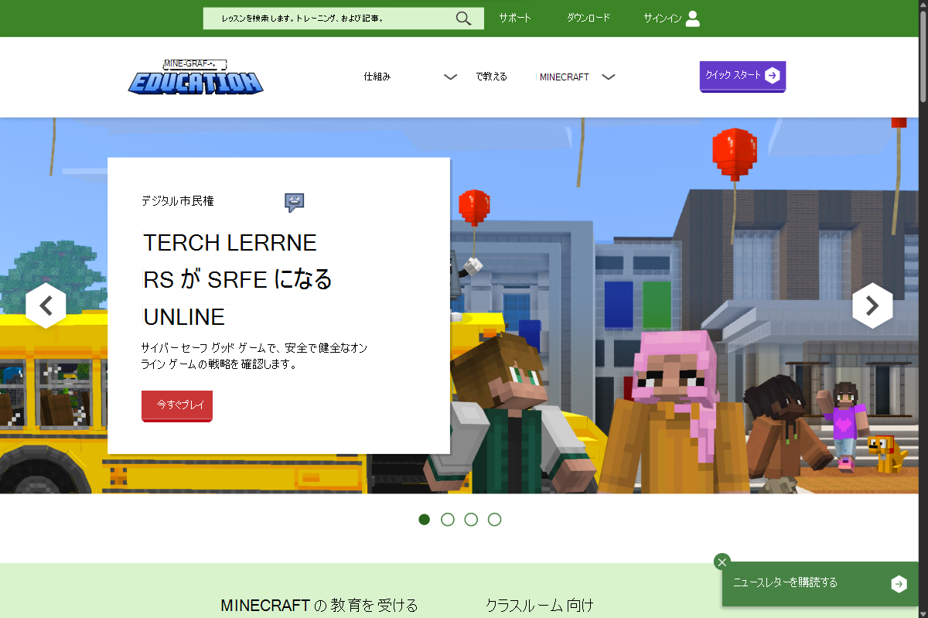Click the sign-in person icon
The width and height of the screenshot is (928, 618).
pyautogui.click(x=693, y=19)
